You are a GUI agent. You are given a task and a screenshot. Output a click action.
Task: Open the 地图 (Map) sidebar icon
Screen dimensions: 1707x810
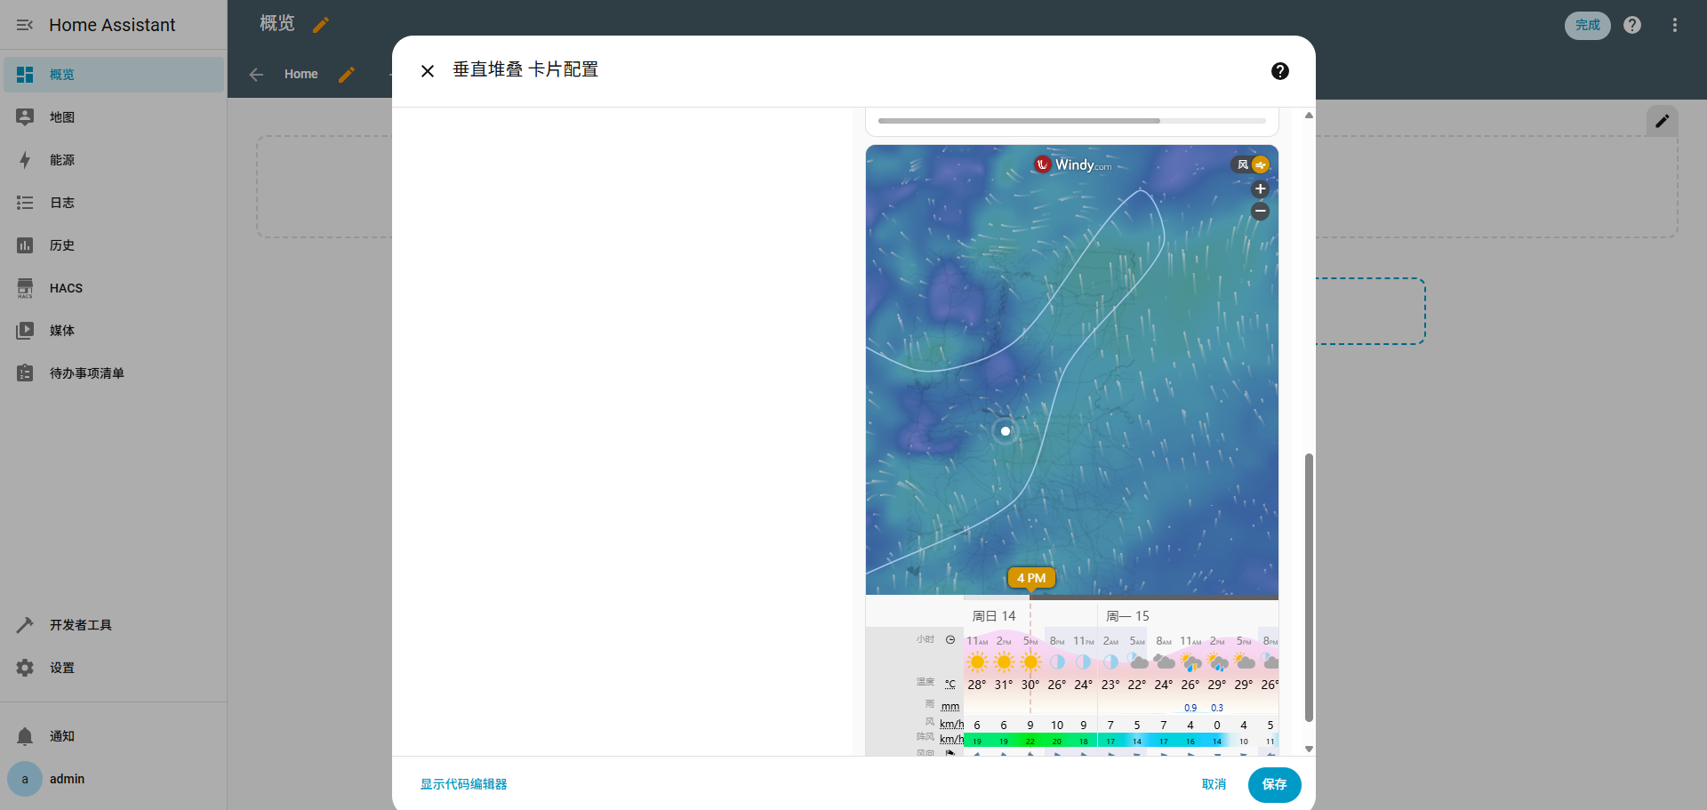point(25,116)
